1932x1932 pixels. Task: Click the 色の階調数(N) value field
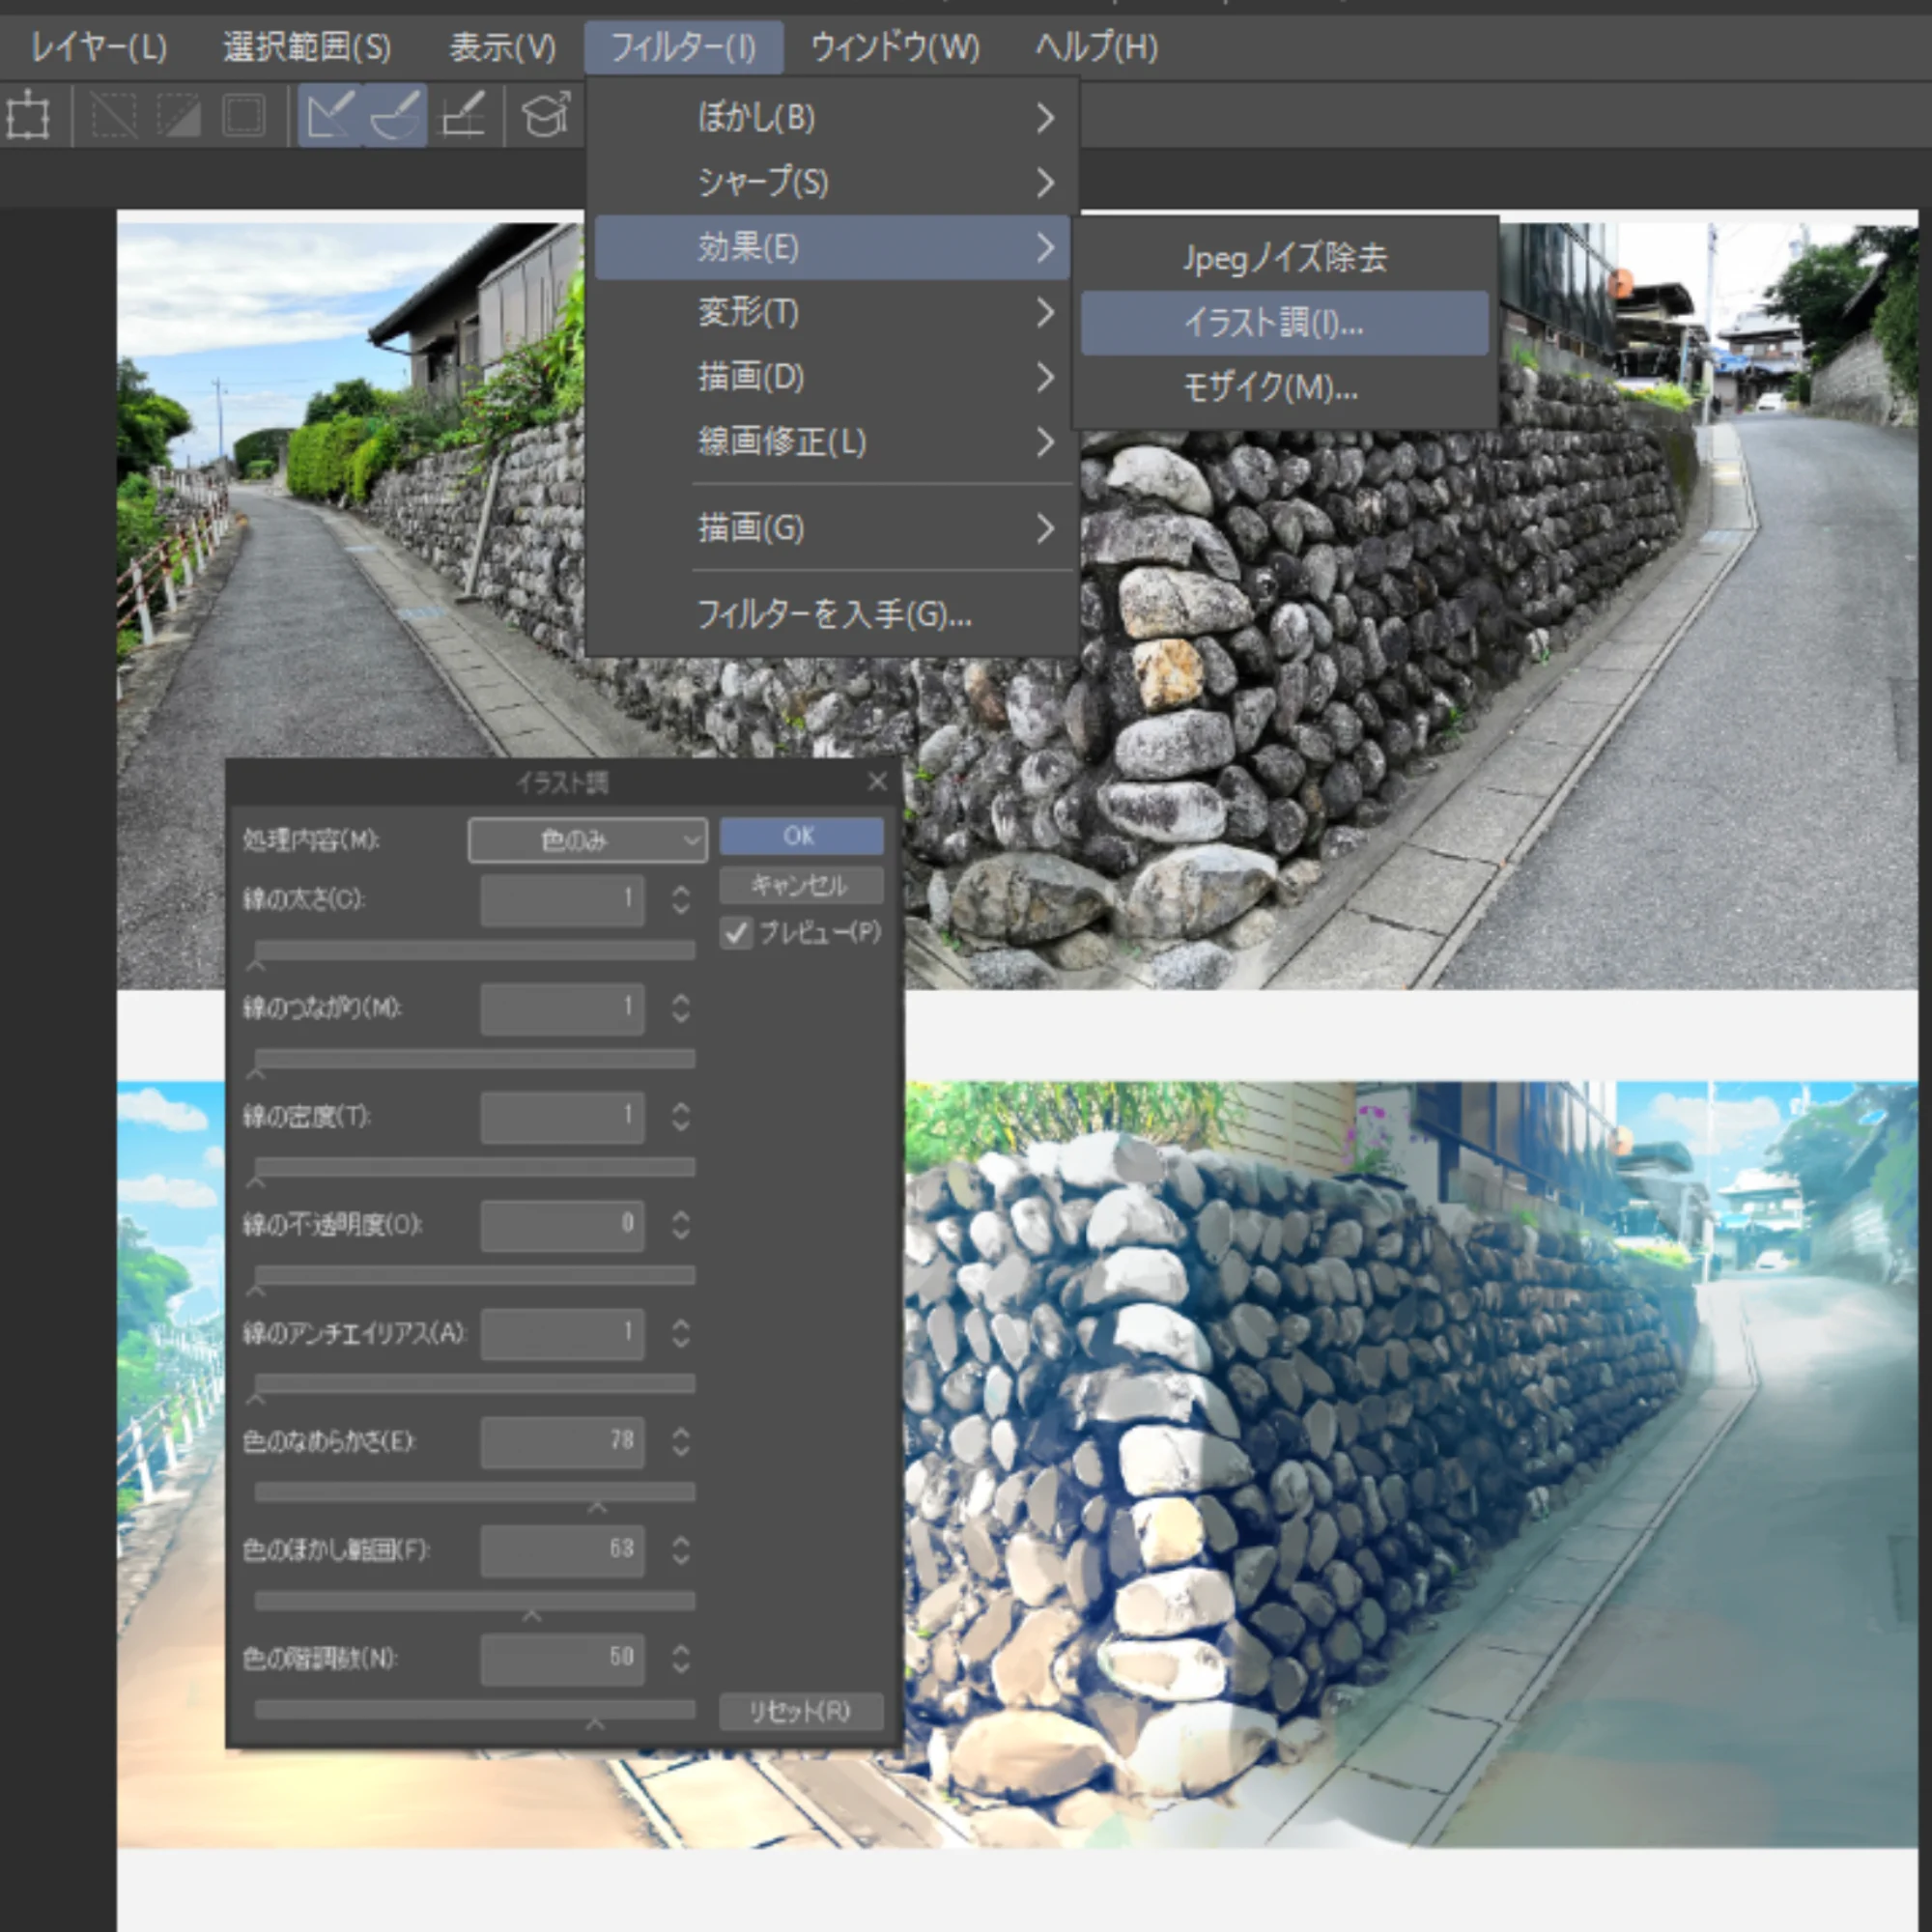pyautogui.click(x=562, y=1657)
